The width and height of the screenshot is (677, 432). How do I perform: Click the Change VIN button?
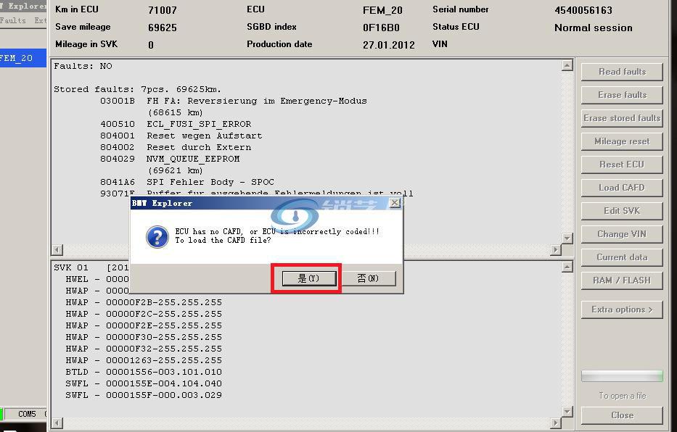(x=622, y=234)
